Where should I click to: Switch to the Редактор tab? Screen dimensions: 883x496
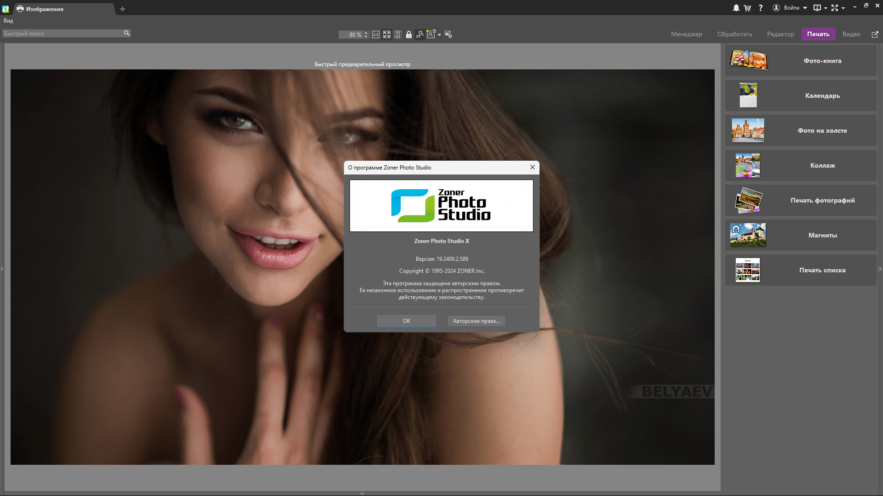point(780,34)
